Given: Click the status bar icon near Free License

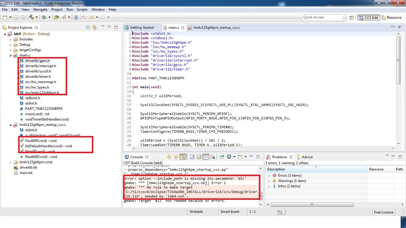Looking at the screenshot, I should click(280, 212).
